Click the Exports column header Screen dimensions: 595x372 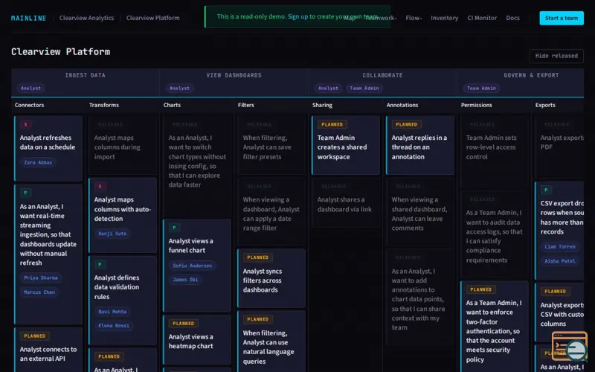[545, 105]
